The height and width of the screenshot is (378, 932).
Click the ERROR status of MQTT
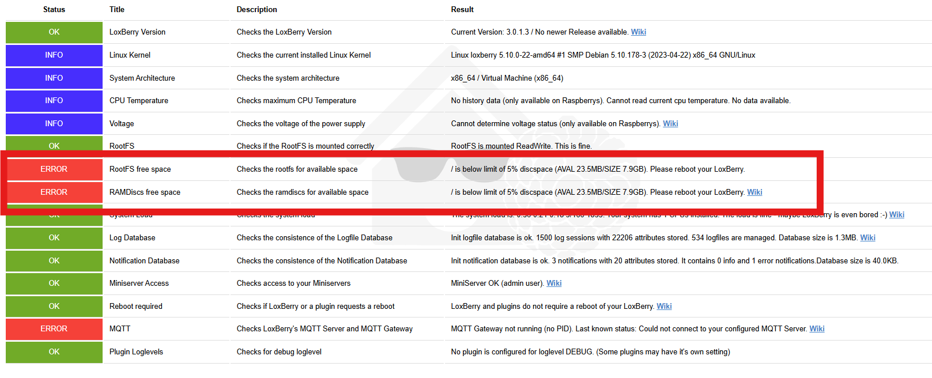(54, 329)
